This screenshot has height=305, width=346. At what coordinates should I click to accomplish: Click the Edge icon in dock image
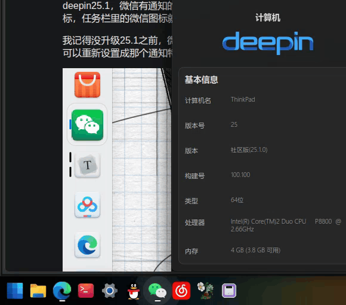(x=87, y=245)
